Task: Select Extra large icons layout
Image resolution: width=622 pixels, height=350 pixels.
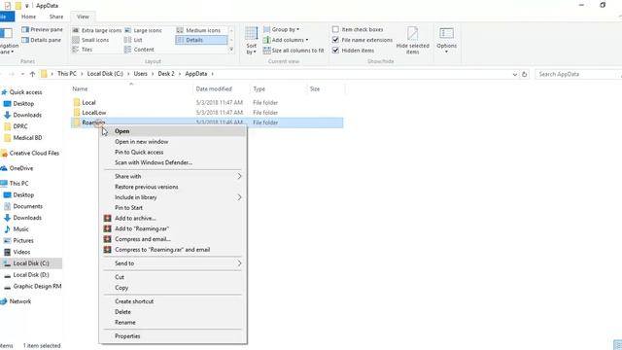Action: (x=97, y=30)
